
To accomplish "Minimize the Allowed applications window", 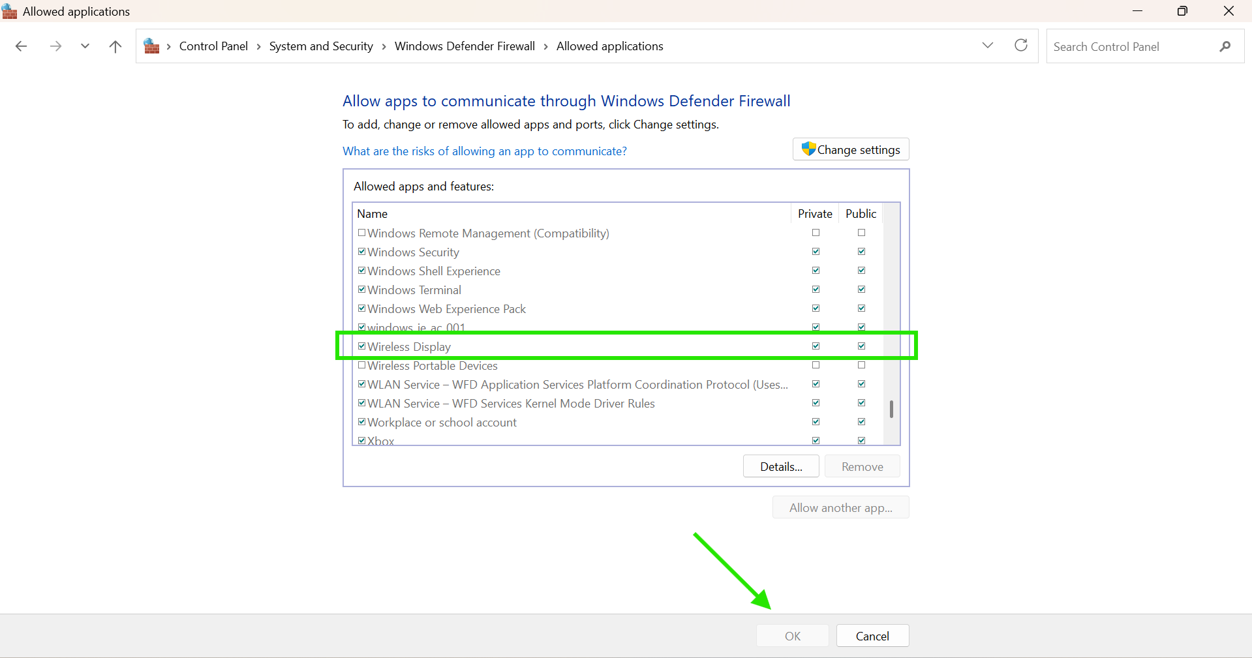I will tap(1137, 11).
